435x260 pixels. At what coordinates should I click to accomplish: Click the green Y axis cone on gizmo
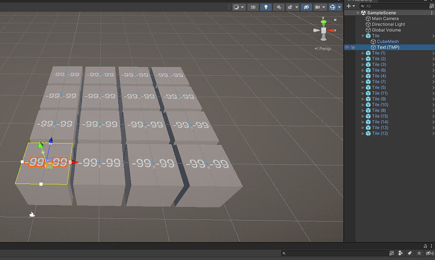pos(323,23)
